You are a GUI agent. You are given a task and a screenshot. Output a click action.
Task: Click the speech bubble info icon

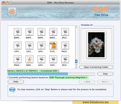click(x=12, y=90)
